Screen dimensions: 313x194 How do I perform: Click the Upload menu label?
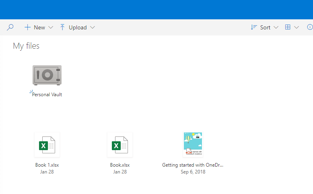(x=78, y=27)
